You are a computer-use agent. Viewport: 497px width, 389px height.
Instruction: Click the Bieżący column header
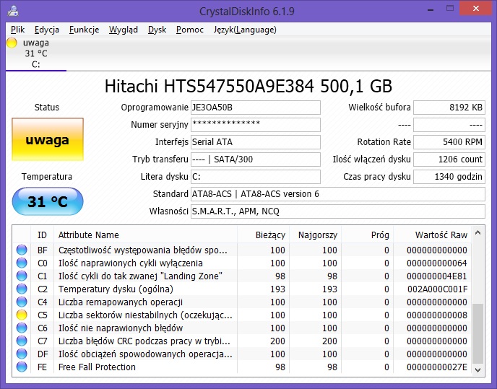[x=264, y=235]
